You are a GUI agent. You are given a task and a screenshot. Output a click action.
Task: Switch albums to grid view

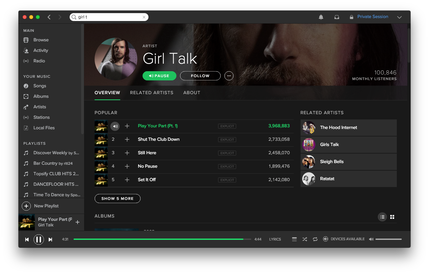pyautogui.click(x=392, y=217)
